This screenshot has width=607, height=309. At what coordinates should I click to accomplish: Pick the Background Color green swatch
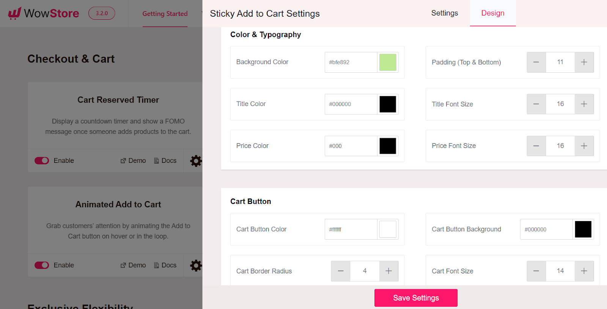click(x=388, y=62)
